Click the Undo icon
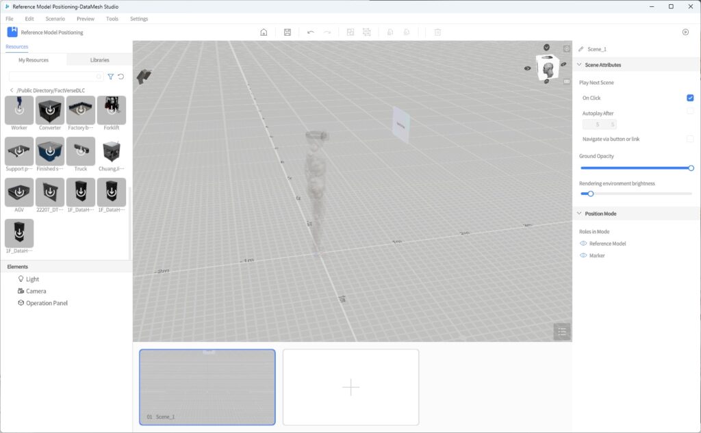This screenshot has height=433, width=701. click(x=310, y=31)
